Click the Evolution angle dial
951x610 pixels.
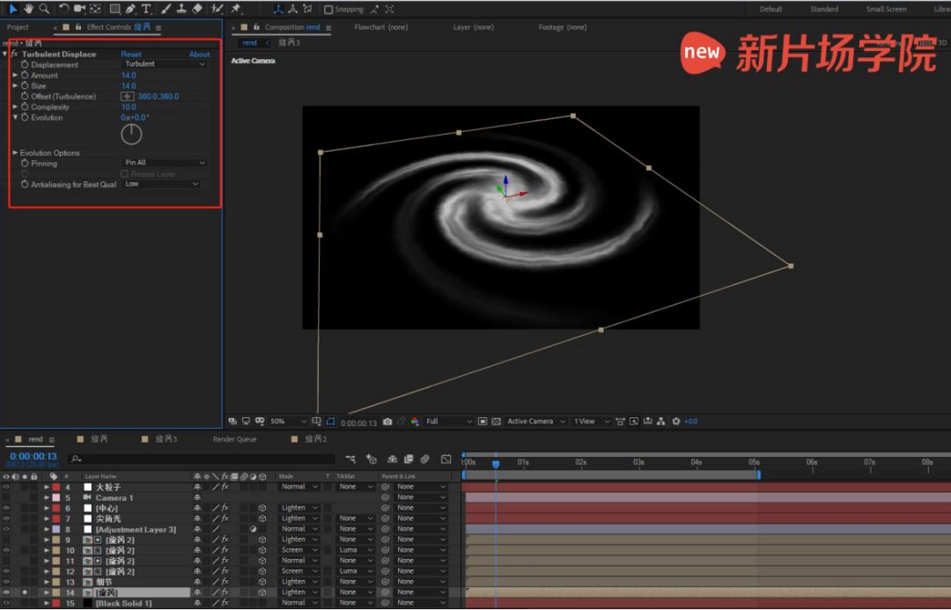pyautogui.click(x=131, y=134)
